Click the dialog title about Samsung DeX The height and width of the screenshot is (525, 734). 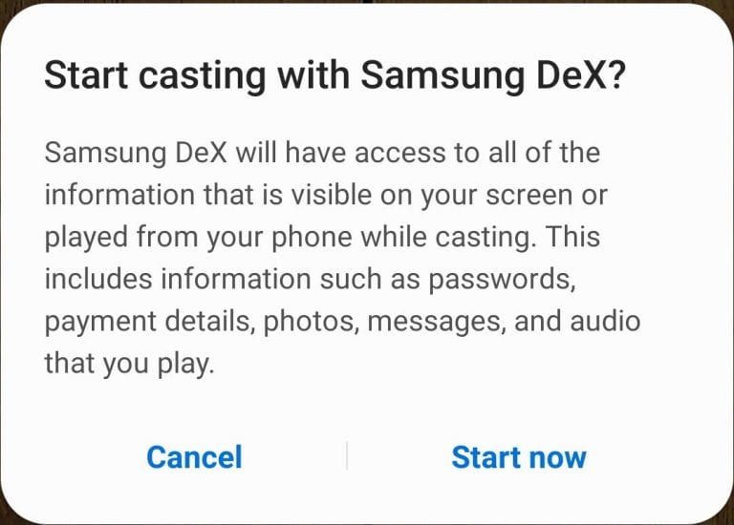coord(335,75)
